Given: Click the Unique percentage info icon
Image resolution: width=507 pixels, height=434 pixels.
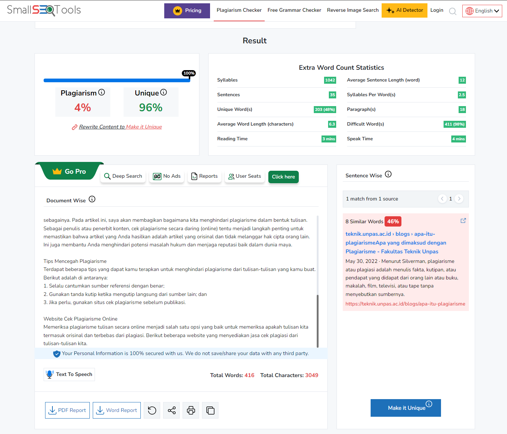Looking at the screenshot, I should [164, 93].
